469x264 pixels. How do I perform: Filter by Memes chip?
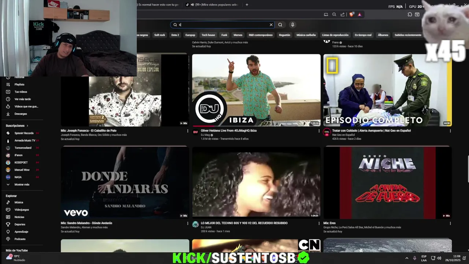click(238, 35)
